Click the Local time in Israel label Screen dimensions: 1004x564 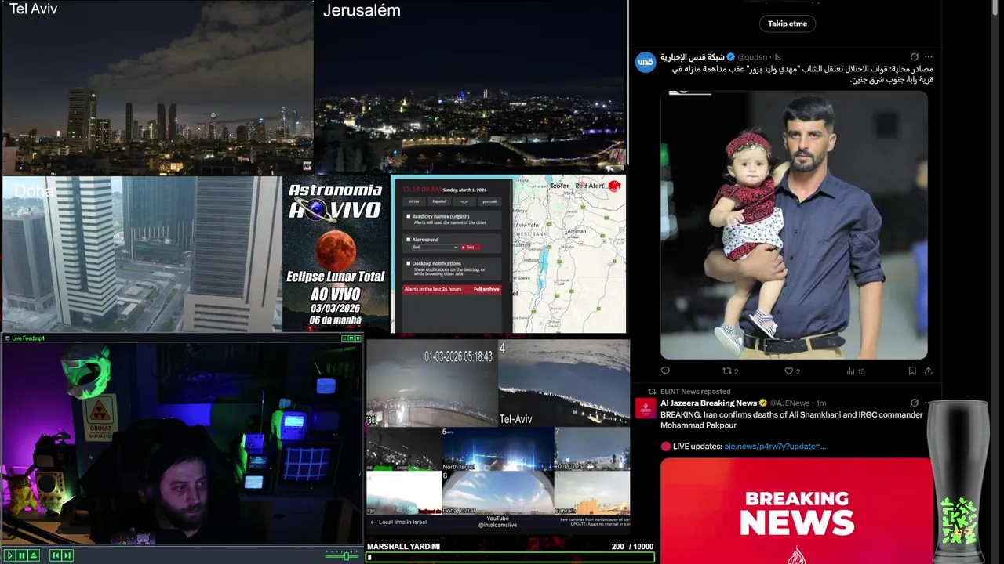click(x=398, y=522)
